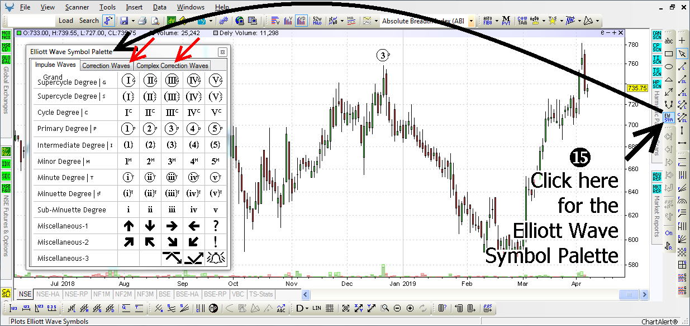Select the alarm bell symbol in Miscellaneous-3
Screen dimensions: 690x326
pyautogui.click(x=216, y=258)
